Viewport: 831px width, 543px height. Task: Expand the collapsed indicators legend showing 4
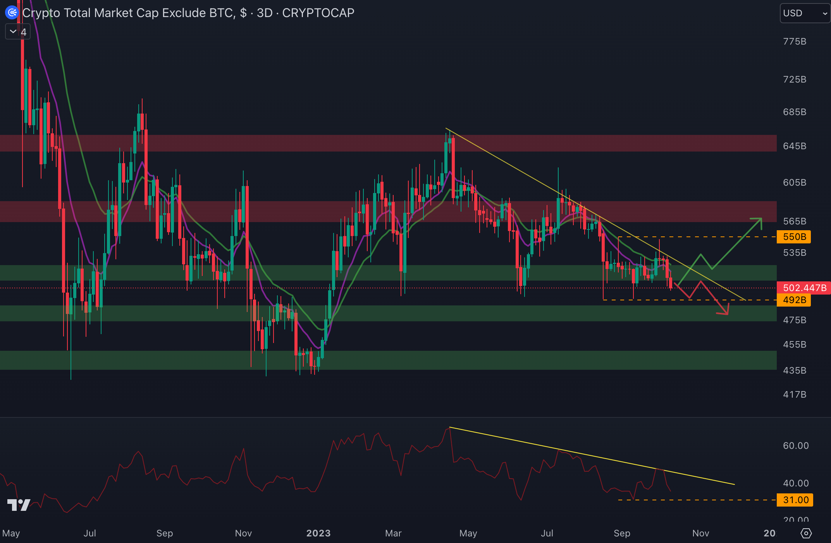18,32
